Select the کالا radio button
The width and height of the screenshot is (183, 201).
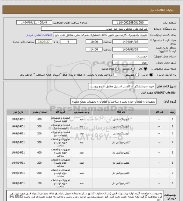click(145, 69)
